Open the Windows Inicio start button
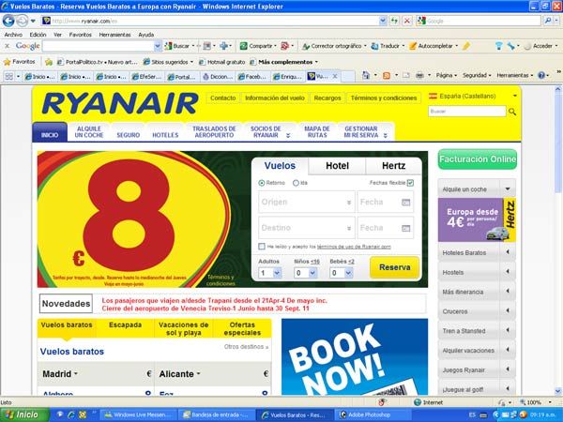563x422 pixels. click(23, 414)
